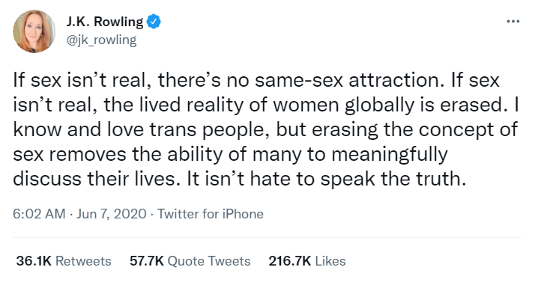Click the blue verified checkmark badge
The height and width of the screenshot is (282, 535).
coord(154,22)
